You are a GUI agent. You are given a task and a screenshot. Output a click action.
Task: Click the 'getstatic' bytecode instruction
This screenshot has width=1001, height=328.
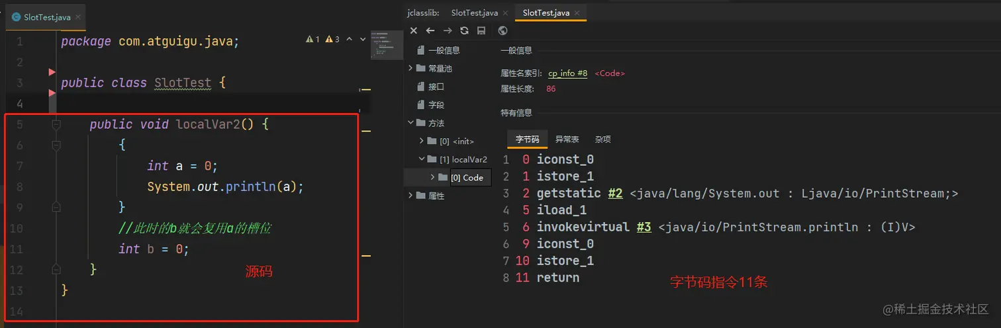(569, 194)
